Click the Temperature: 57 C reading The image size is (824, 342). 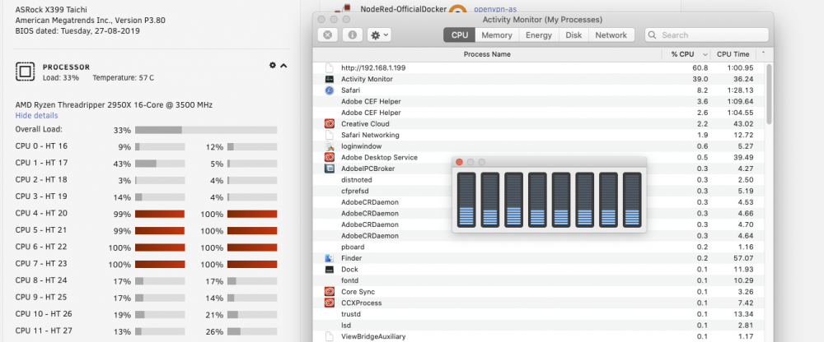pos(123,77)
